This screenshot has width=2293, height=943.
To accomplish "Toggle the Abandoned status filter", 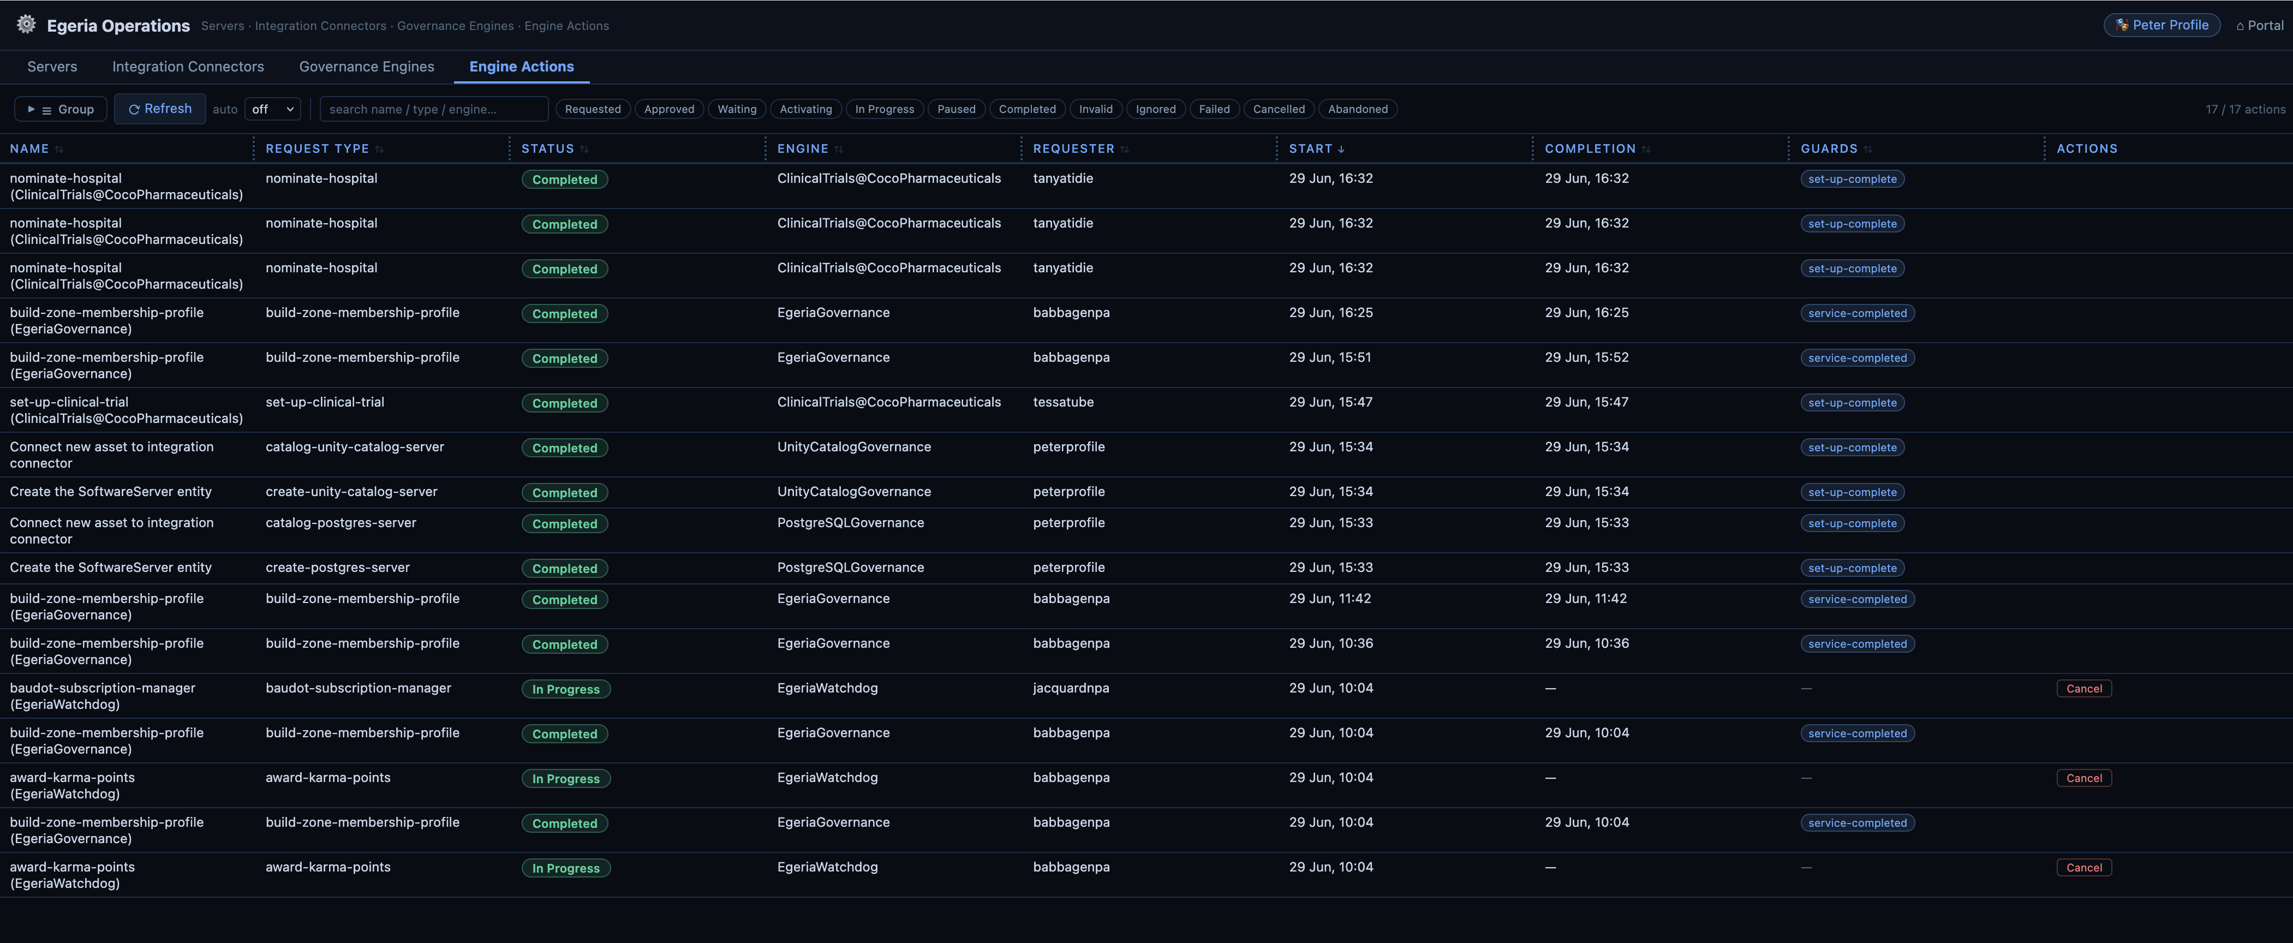I will coord(1358,110).
